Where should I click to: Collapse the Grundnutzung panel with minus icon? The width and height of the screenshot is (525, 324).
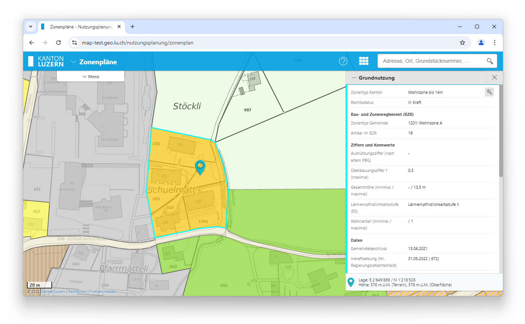coord(354,78)
